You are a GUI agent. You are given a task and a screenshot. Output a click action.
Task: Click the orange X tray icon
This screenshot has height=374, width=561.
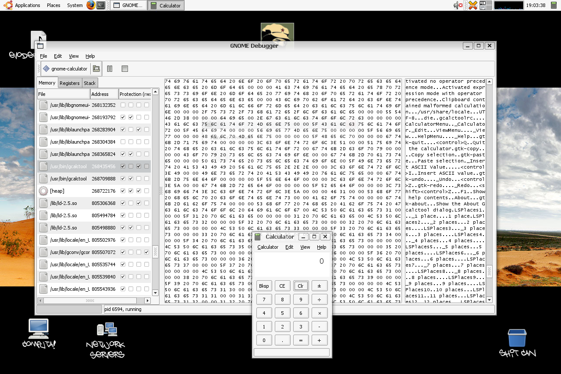(x=472, y=5)
